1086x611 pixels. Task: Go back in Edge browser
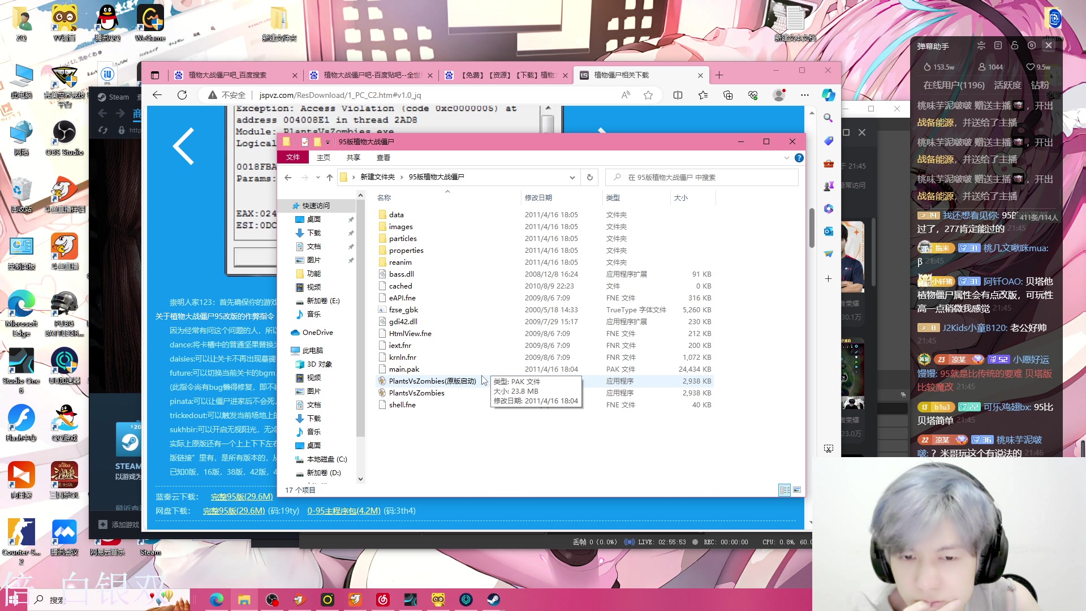(x=157, y=95)
